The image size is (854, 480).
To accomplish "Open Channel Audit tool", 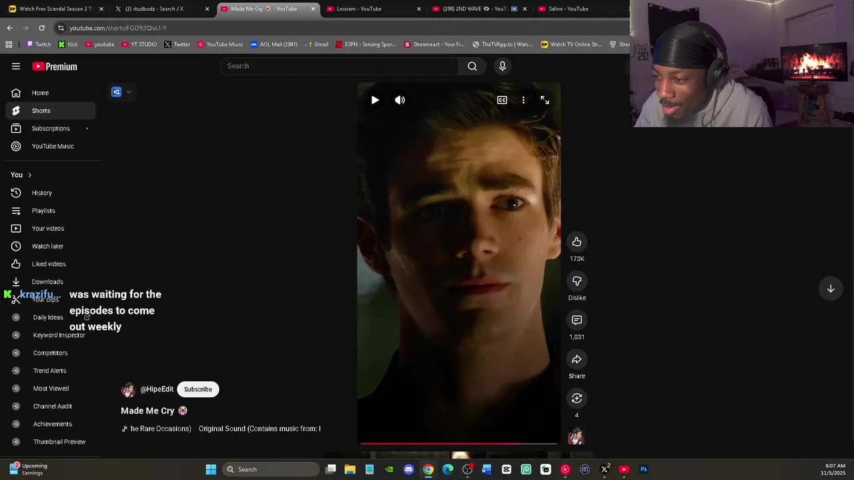I will (x=51, y=406).
